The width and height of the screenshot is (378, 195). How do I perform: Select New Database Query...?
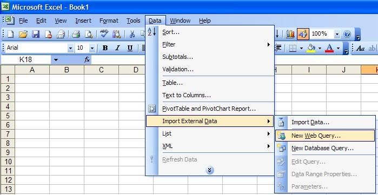(x=325, y=148)
